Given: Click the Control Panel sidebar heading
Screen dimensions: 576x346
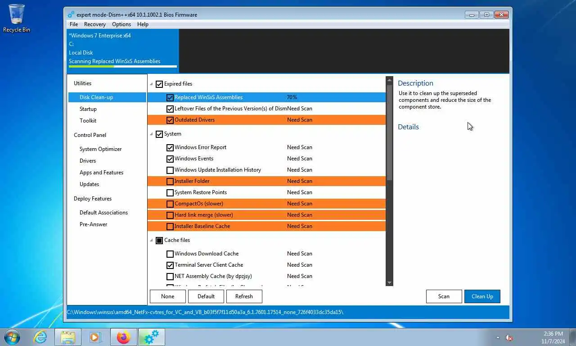Looking at the screenshot, I should [90, 135].
